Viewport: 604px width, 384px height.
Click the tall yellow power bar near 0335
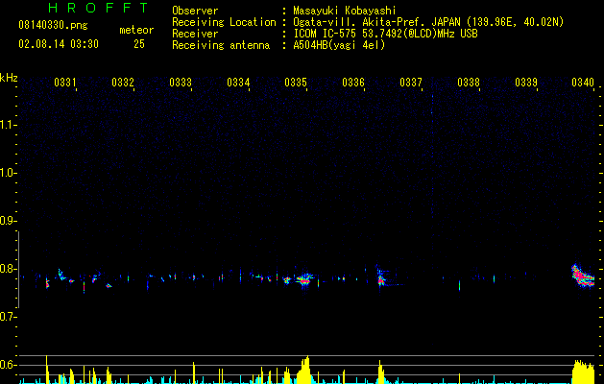point(304,371)
